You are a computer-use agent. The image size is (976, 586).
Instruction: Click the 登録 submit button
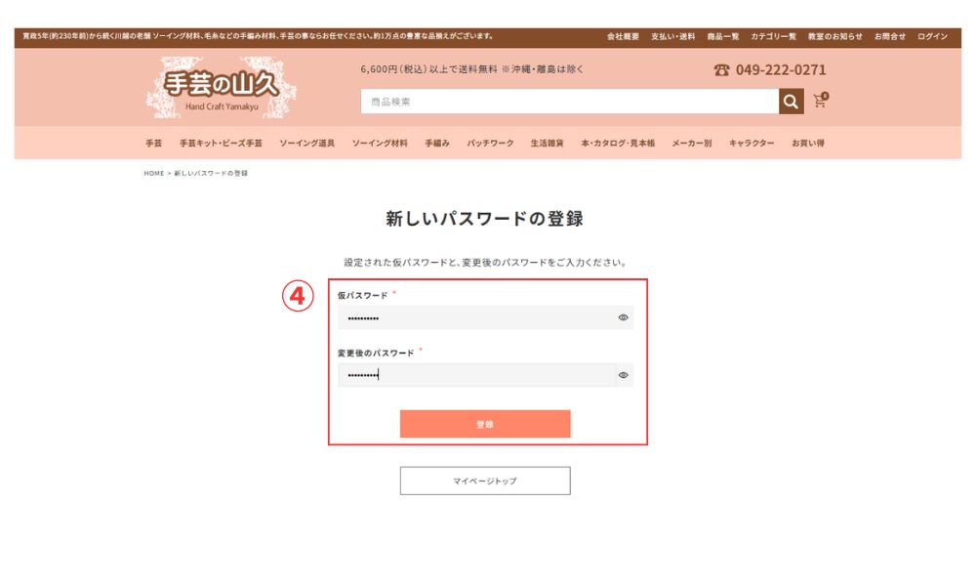(x=485, y=424)
